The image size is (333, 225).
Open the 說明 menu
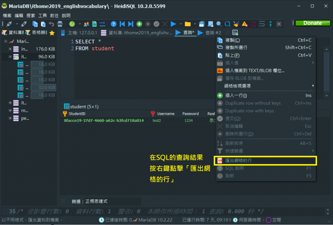66,16
